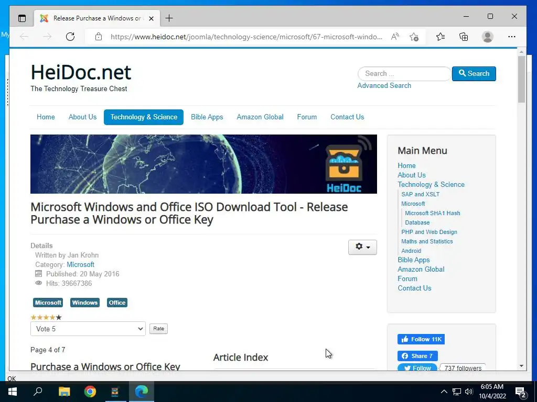
Task: Expand the Vote 5 rating dropdown
Action: [x=88, y=329]
